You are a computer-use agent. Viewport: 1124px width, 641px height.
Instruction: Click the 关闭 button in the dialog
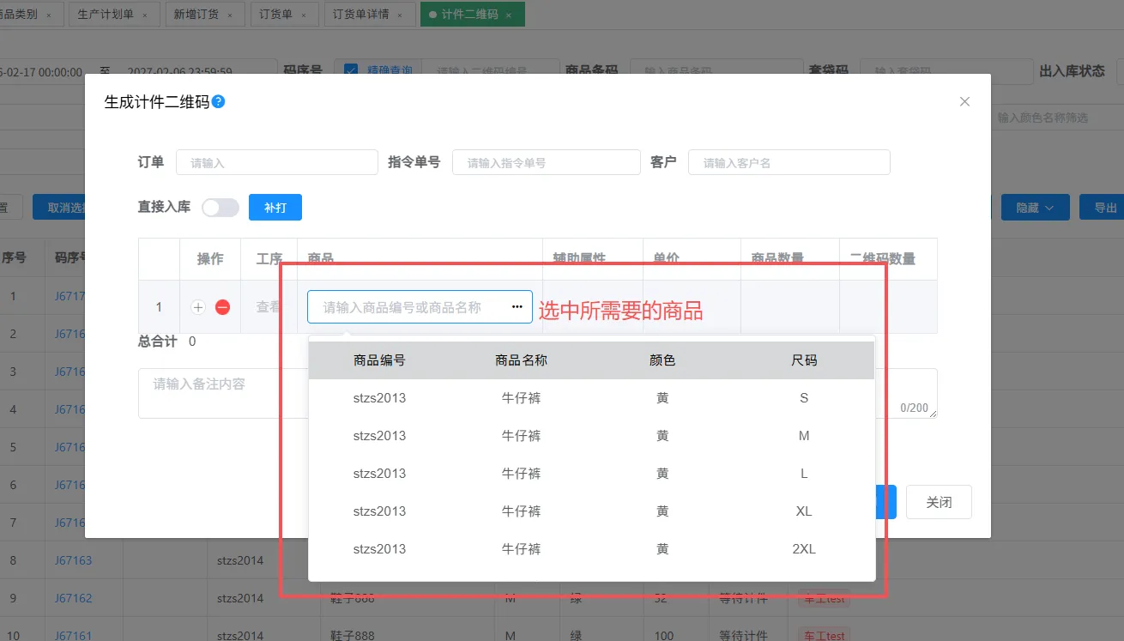point(939,502)
